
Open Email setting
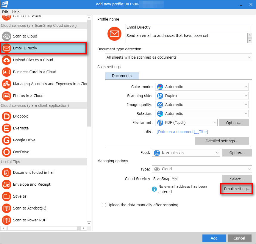[237, 189]
